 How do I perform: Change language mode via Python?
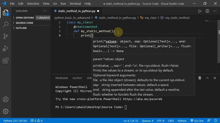click(x=182, y=121)
